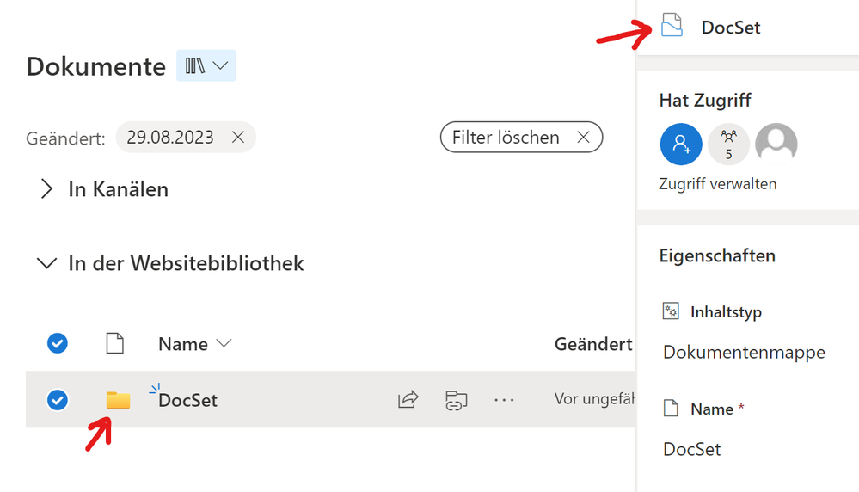Click the yellow DocSet folder icon
Image resolution: width=859 pixels, height=492 pixels.
(x=118, y=400)
